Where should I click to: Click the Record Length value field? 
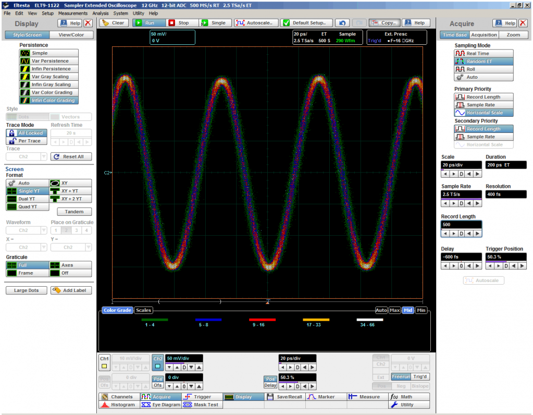pos(461,225)
